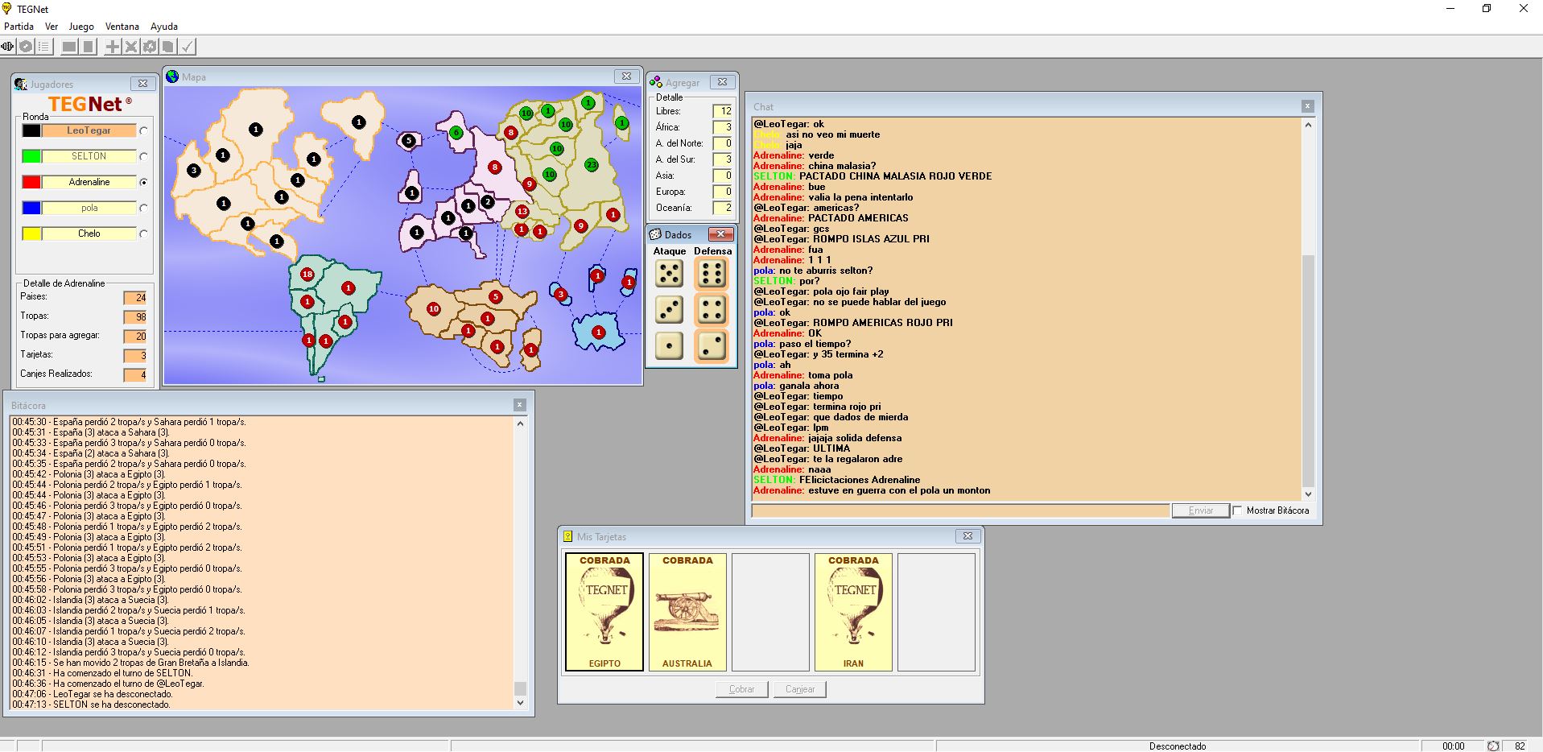1543x752 pixels.
Task: Click the Bitácora log scroll-up arrow
Action: point(520,424)
